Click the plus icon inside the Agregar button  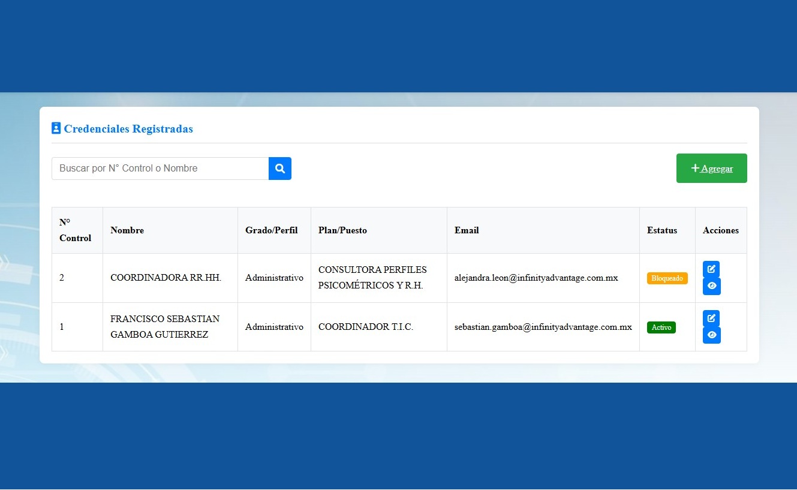point(695,168)
